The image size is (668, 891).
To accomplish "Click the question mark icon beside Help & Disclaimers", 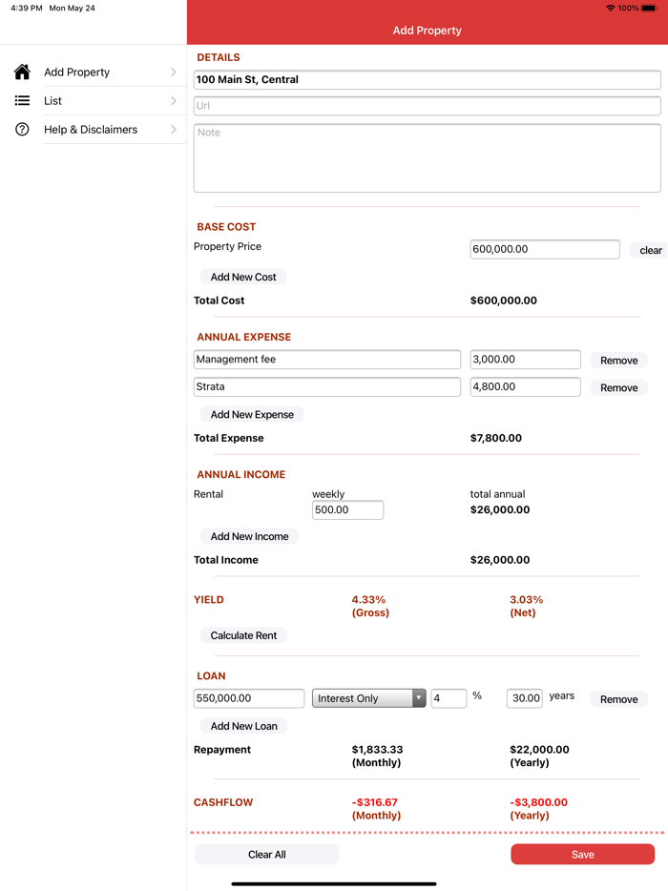I will 22,129.
